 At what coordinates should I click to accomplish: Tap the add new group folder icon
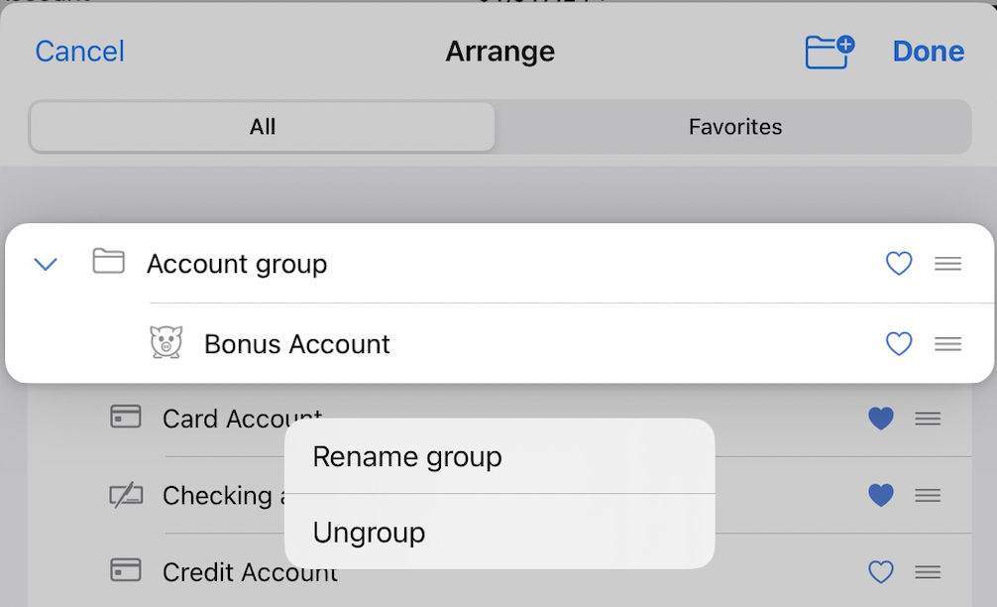[x=829, y=52]
